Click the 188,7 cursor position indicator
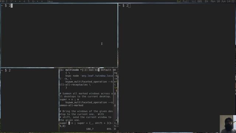 pyautogui.click(x=90, y=129)
